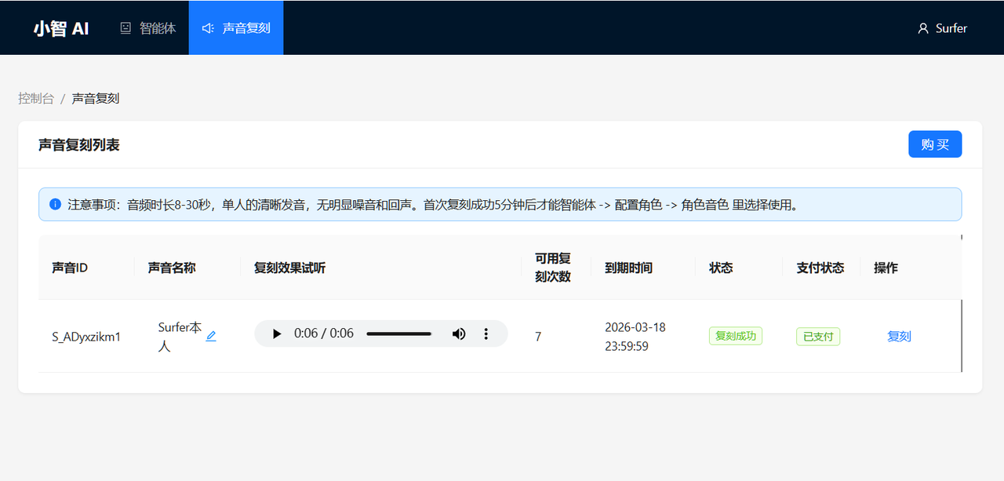Image resolution: width=1004 pixels, height=481 pixels.
Task: Click the audio progress bar track
Action: [x=398, y=334]
